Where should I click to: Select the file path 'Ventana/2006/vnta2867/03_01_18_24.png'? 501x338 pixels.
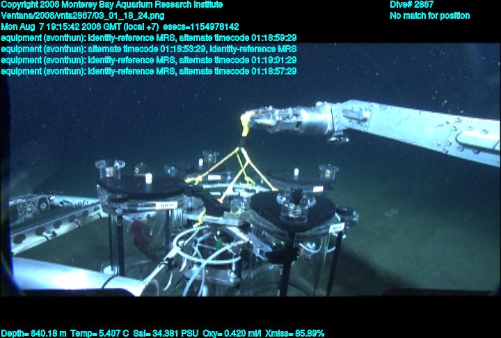tap(83, 16)
